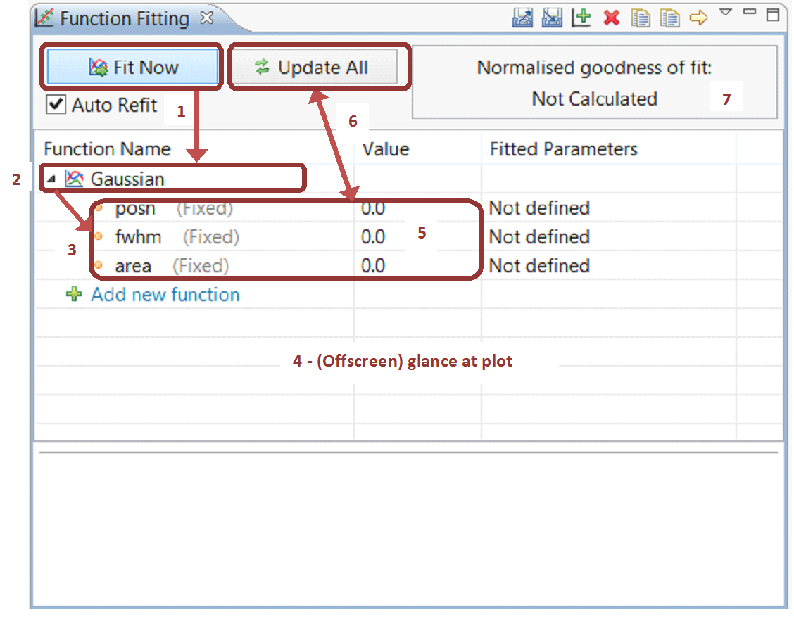Select the Function Fitting tab
Screen dimensions: 794x629
pos(124,19)
